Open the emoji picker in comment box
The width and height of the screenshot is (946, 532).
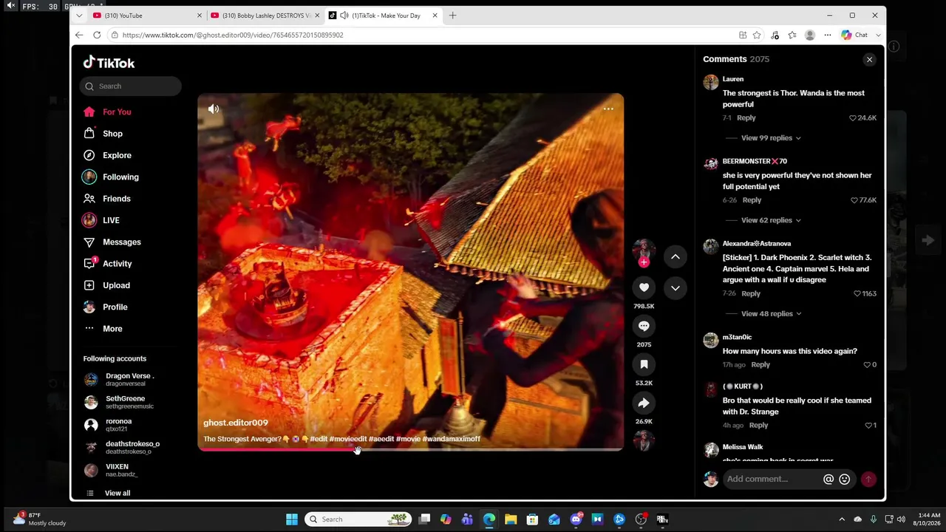pyautogui.click(x=845, y=480)
